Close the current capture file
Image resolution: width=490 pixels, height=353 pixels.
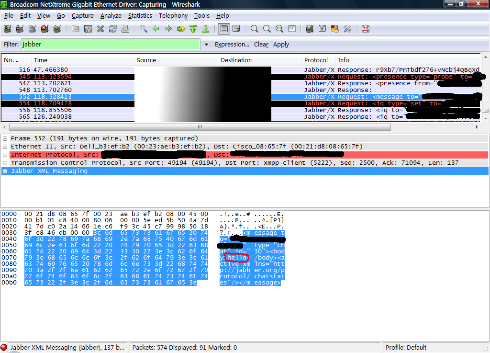pyautogui.click(x=100, y=29)
